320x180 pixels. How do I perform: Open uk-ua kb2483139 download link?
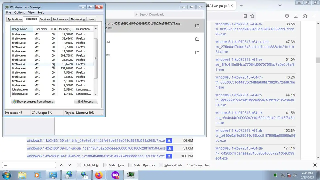tap(96, 148)
